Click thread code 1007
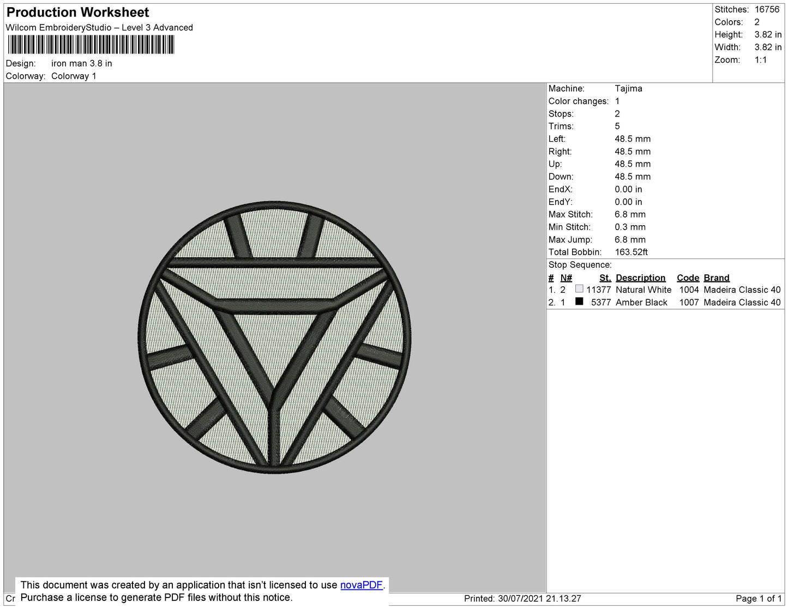The width and height of the screenshot is (788, 609). point(689,303)
